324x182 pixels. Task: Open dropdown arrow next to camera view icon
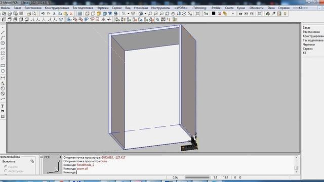[x=145, y=14]
